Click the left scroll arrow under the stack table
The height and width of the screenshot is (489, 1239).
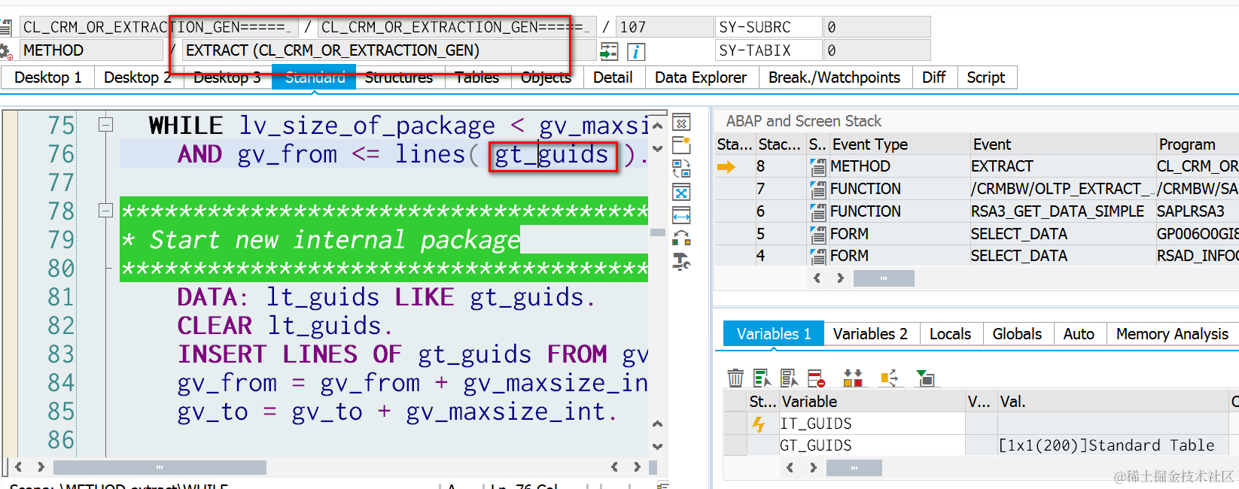point(817,278)
